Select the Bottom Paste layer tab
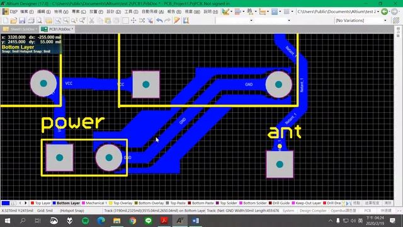The image size is (403, 227). coord(201,203)
